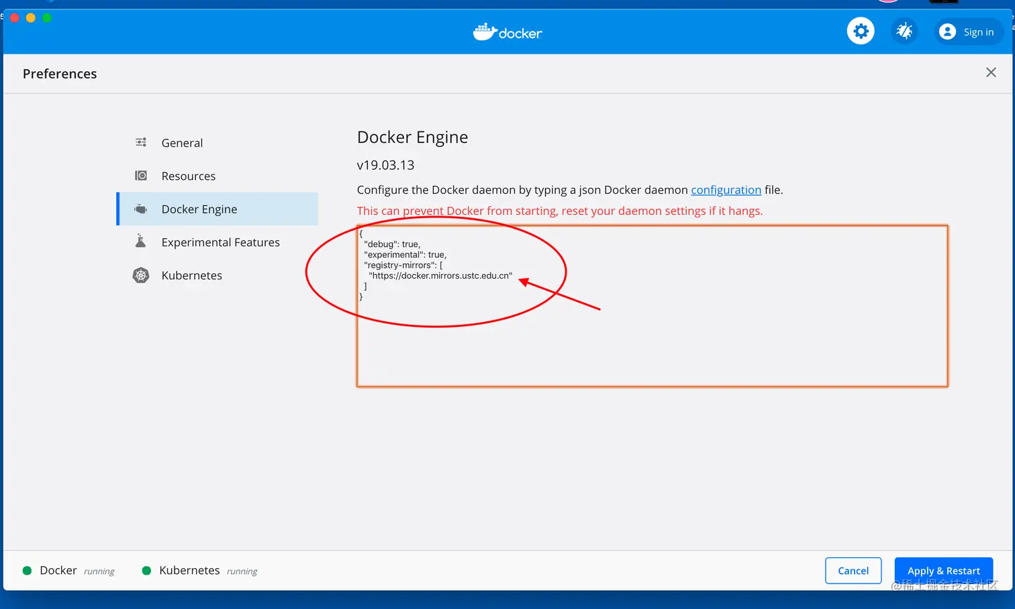Click Apply & Restart

(x=943, y=571)
